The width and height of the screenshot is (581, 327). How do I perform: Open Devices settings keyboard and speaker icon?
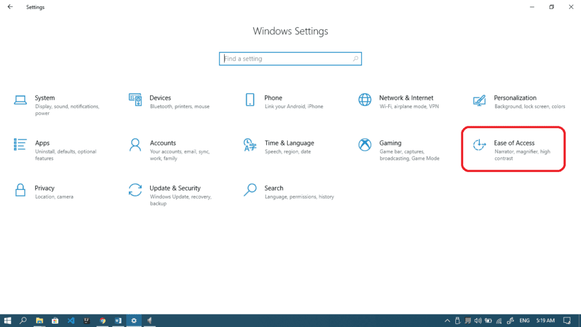(135, 100)
